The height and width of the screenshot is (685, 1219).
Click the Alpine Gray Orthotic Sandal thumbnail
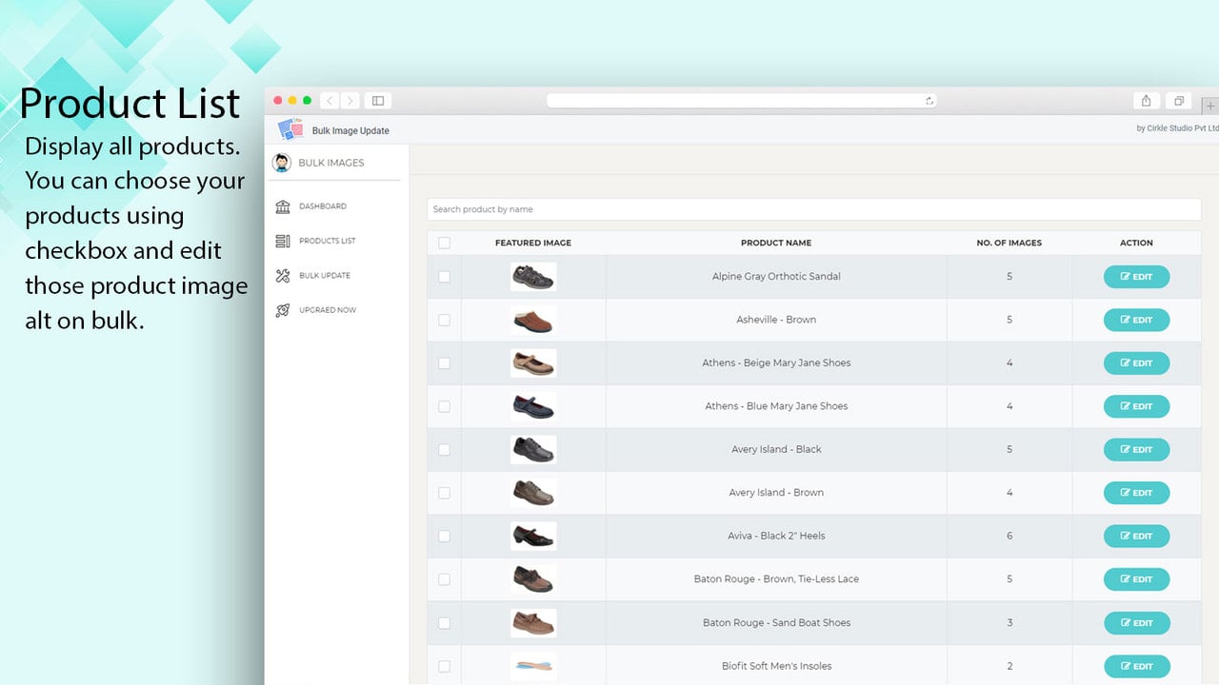click(x=533, y=277)
